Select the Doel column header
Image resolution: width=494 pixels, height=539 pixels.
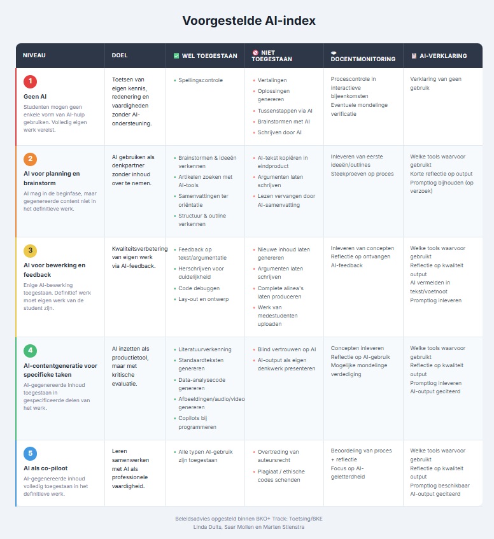pyautogui.click(x=119, y=55)
